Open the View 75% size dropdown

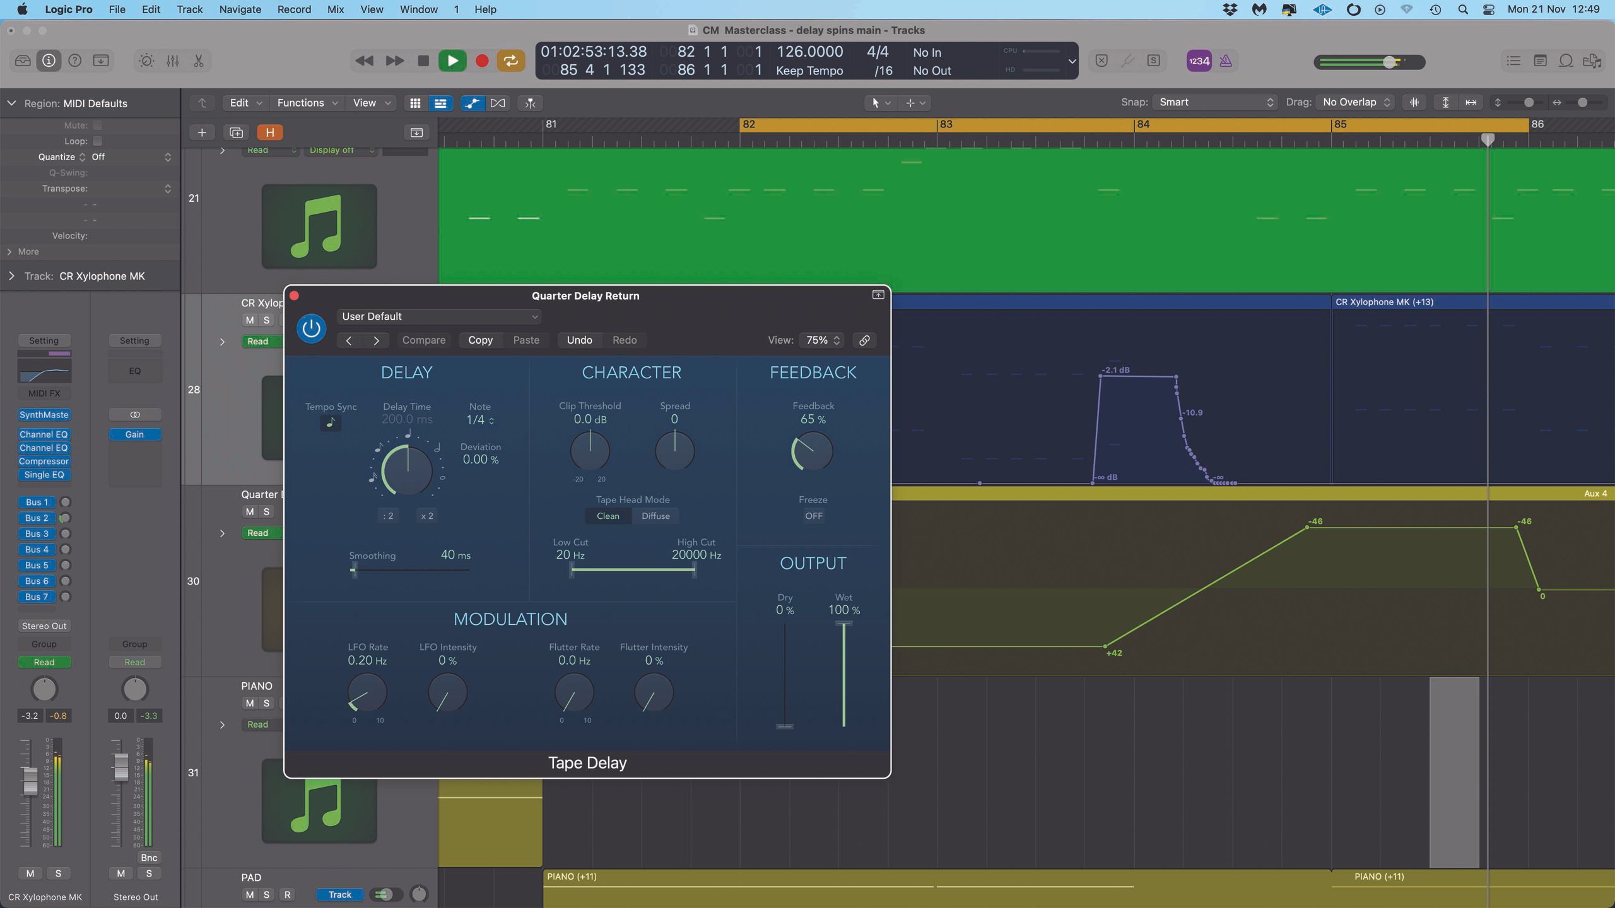pyautogui.click(x=821, y=340)
